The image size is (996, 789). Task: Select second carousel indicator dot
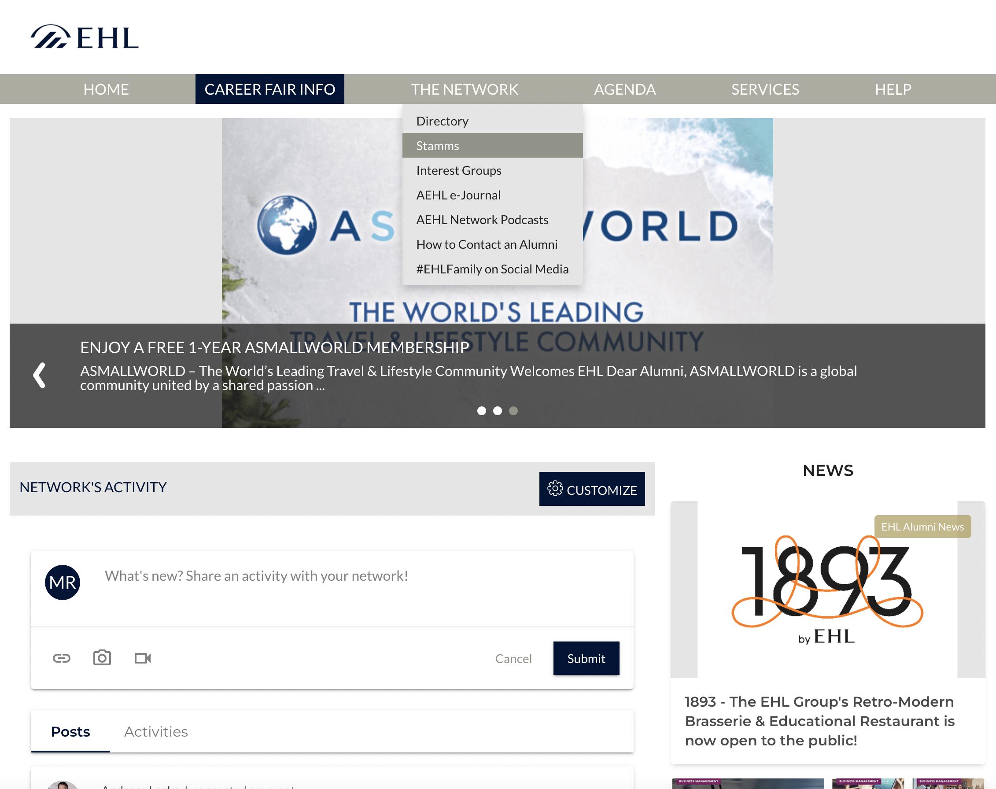pyautogui.click(x=498, y=411)
